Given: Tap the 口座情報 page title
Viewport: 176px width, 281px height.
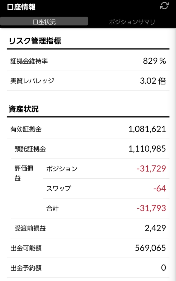Looking at the screenshot, I should [21, 7].
